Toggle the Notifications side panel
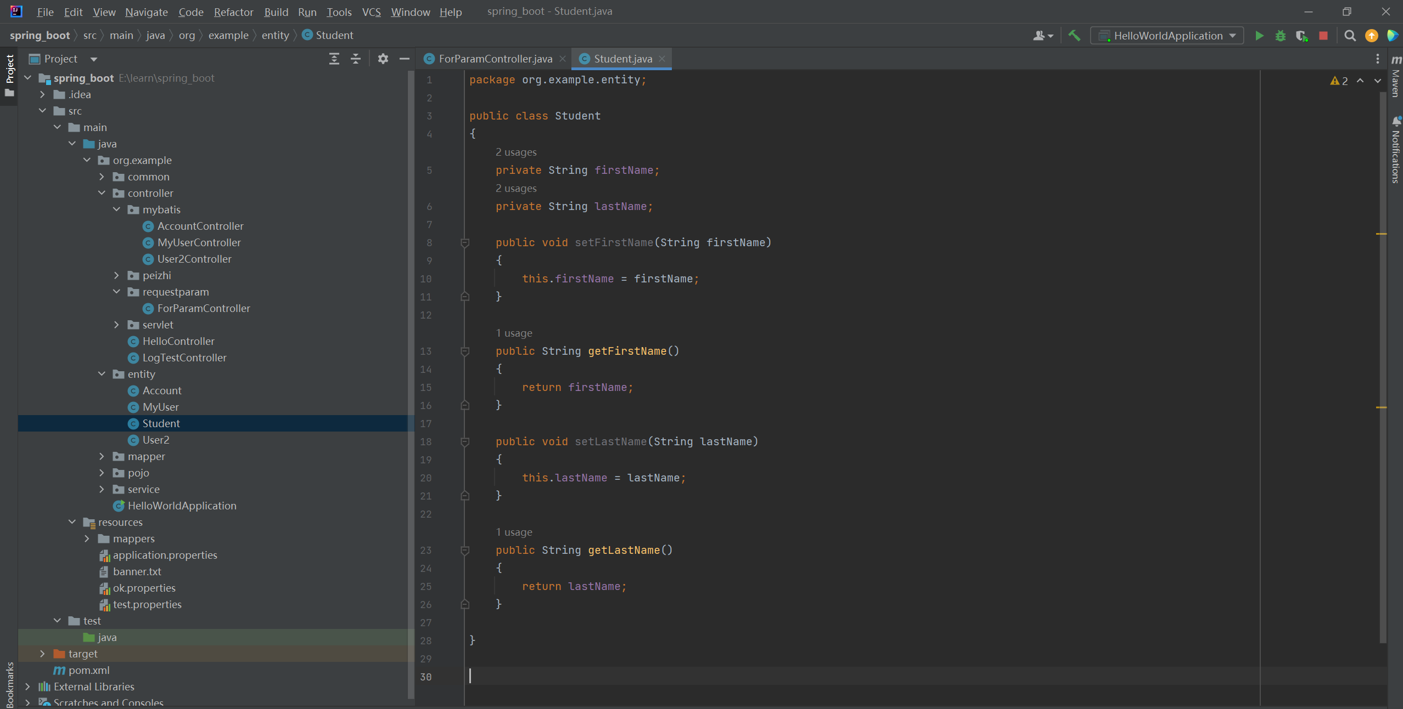 [1396, 151]
